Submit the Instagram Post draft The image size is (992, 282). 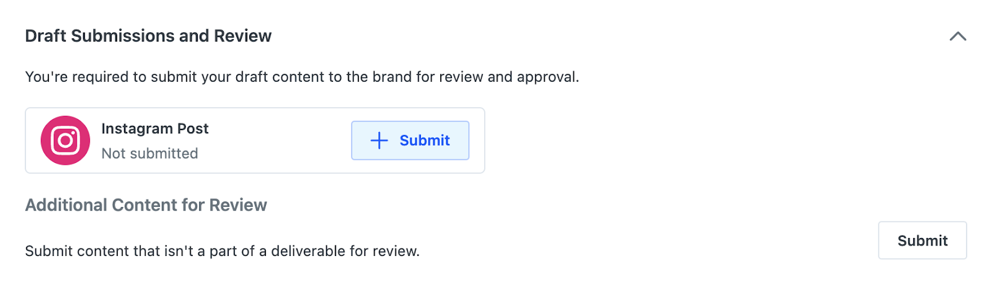[410, 141]
